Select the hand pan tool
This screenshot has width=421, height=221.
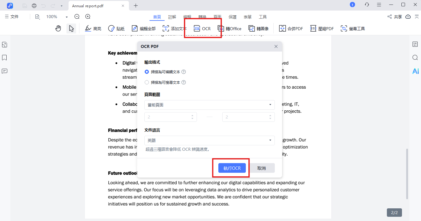click(x=58, y=29)
